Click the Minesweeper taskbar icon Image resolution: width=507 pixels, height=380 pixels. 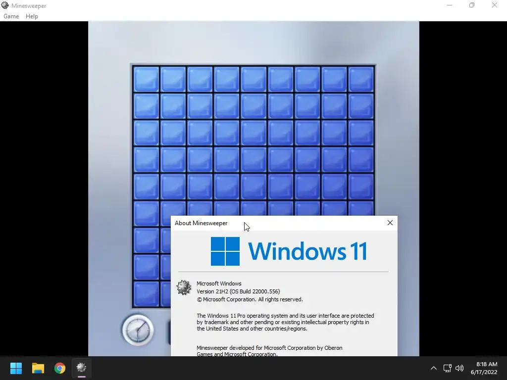pyautogui.click(x=82, y=368)
